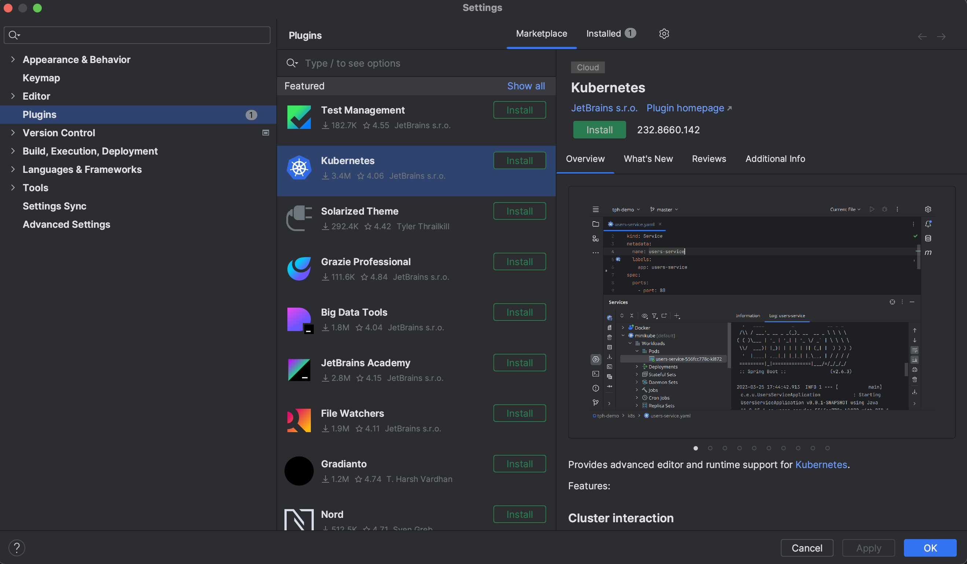
Task: Open the Reviews tab
Action: click(709, 158)
